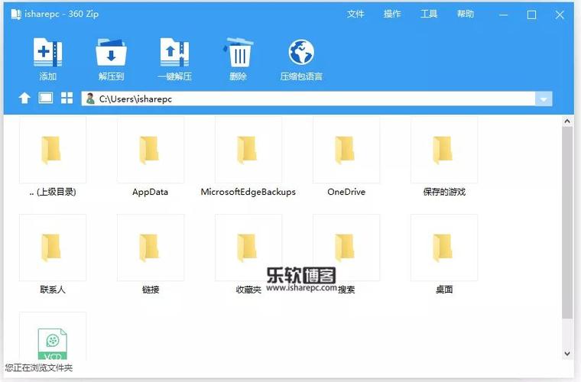Screen dimensions: 581x382
Task: Click the 一键解压 one-click extract icon
Action: click(x=174, y=52)
